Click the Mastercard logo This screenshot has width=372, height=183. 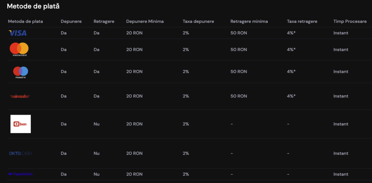coord(19,50)
